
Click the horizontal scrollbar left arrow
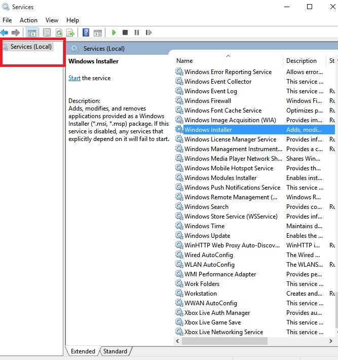click(177, 341)
